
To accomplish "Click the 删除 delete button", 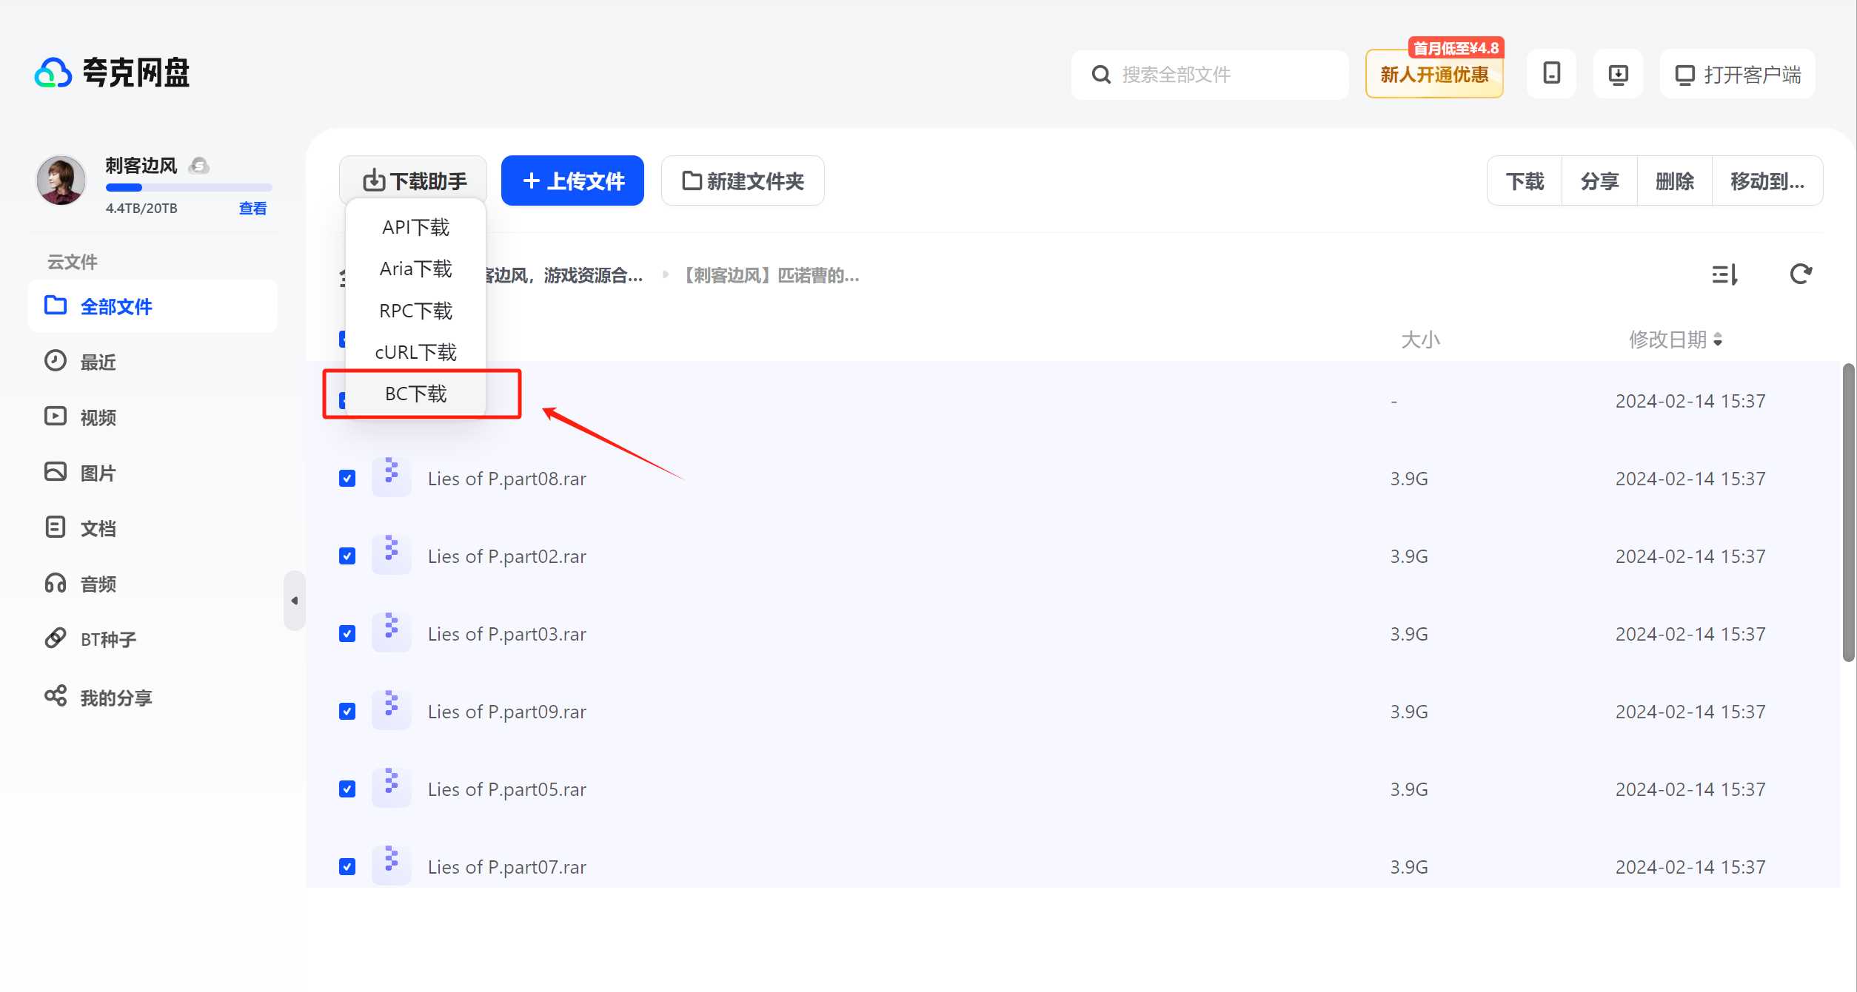I will click(x=1674, y=181).
